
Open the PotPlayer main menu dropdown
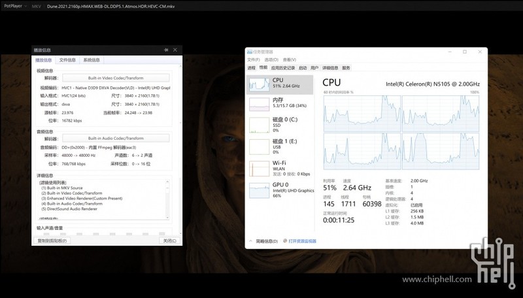(15, 6)
